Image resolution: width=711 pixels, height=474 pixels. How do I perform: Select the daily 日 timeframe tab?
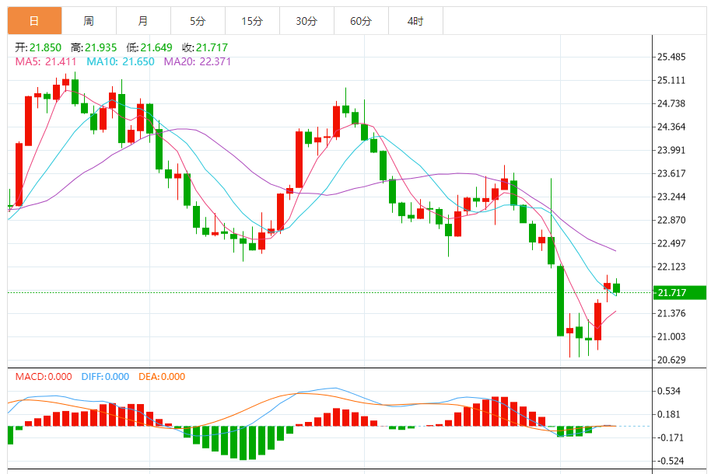point(34,21)
